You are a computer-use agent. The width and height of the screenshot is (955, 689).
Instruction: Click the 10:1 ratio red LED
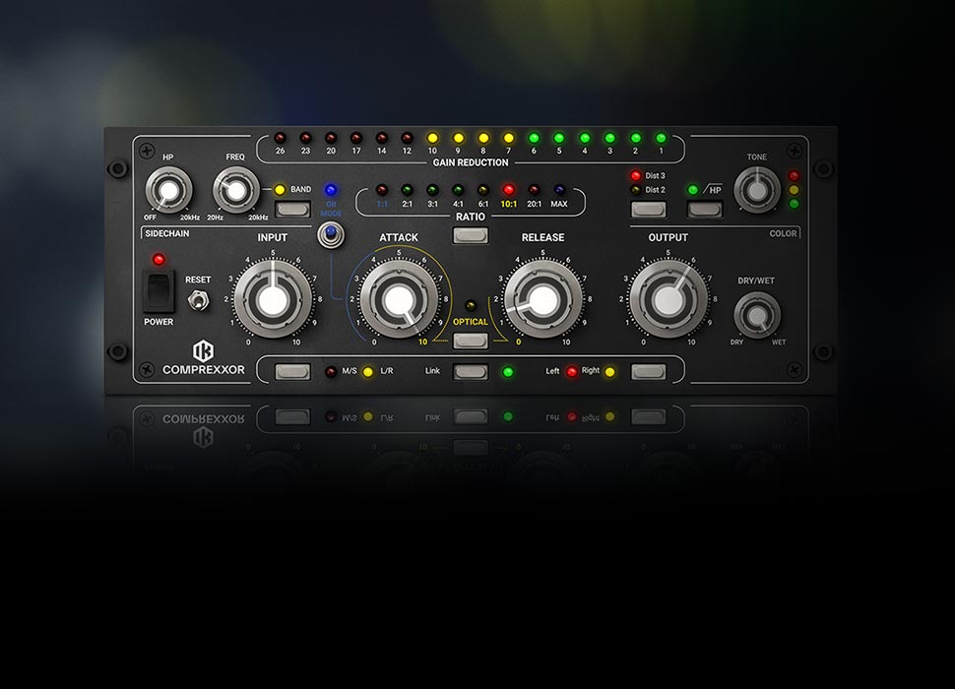tap(509, 189)
